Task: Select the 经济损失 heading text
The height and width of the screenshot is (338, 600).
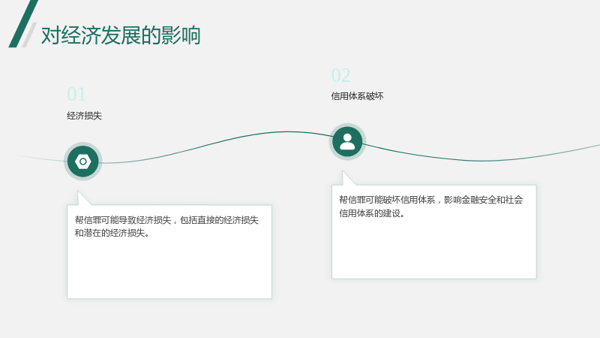Action: [x=84, y=116]
